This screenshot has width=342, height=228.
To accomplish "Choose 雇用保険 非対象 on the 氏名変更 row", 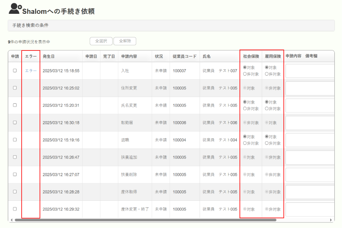I will (x=267, y=109).
